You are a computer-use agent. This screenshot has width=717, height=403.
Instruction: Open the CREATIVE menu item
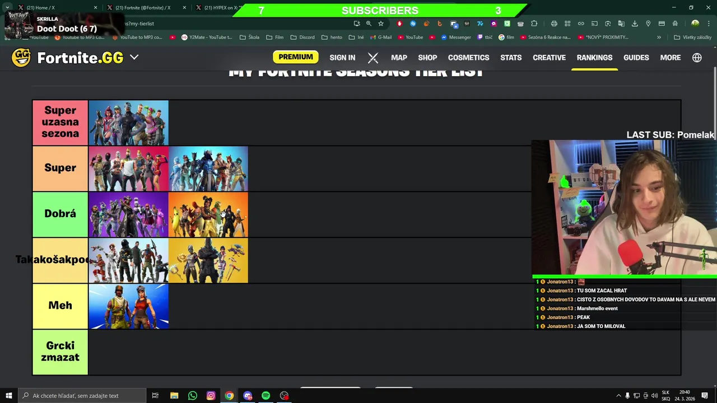[549, 58]
